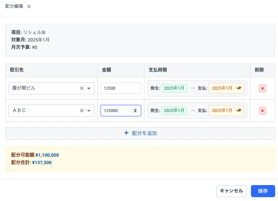The width and height of the screenshot is (278, 201).
Task: Open the ＡＢＣ vendor dropdown arrow
Action: pyautogui.click(x=89, y=111)
